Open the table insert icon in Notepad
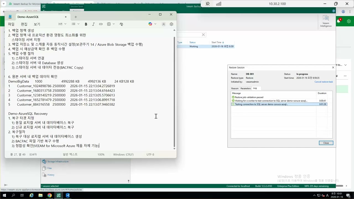Viewport: 354px width, 199px height. click(x=109, y=24)
